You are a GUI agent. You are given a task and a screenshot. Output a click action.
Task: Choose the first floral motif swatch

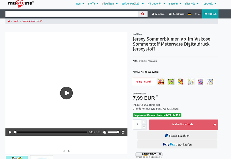pyautogui.click(x=161, y=82)
